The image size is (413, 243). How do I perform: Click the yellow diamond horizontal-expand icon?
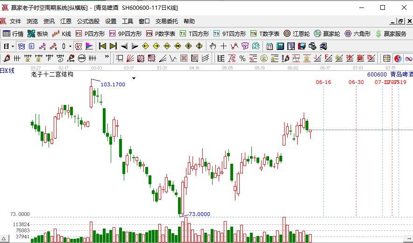tap(167, 46)
